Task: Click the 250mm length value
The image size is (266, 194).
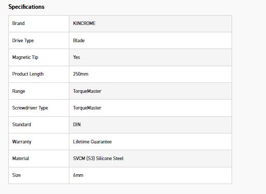Action: tap(81, 74)
